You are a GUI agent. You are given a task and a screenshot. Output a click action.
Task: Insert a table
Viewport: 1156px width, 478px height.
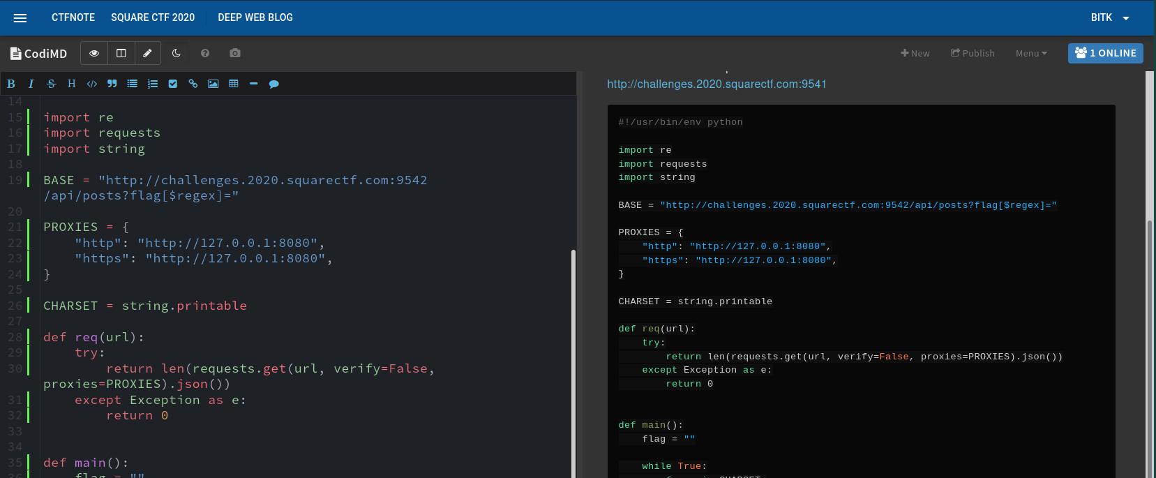(x=234, y=84)
